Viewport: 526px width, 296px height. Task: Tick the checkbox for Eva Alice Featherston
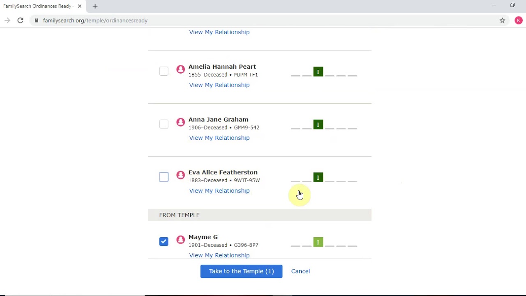(x=164, y=177)
